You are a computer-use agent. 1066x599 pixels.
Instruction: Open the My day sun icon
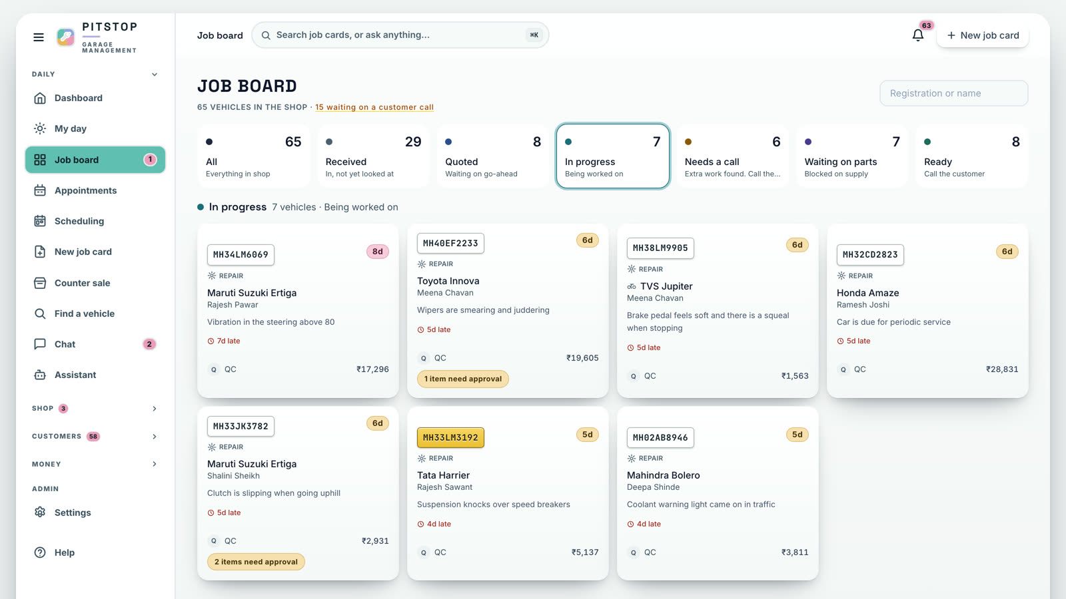[40, 128]
